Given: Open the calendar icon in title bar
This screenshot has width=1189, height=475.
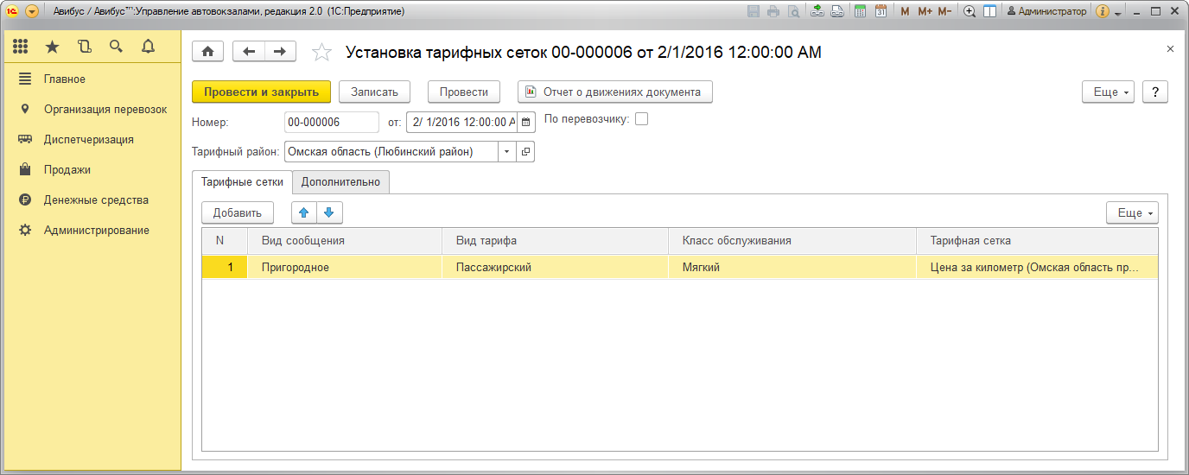Looking at the screenshot, I should pyautogui.click(x=881, y=11).
